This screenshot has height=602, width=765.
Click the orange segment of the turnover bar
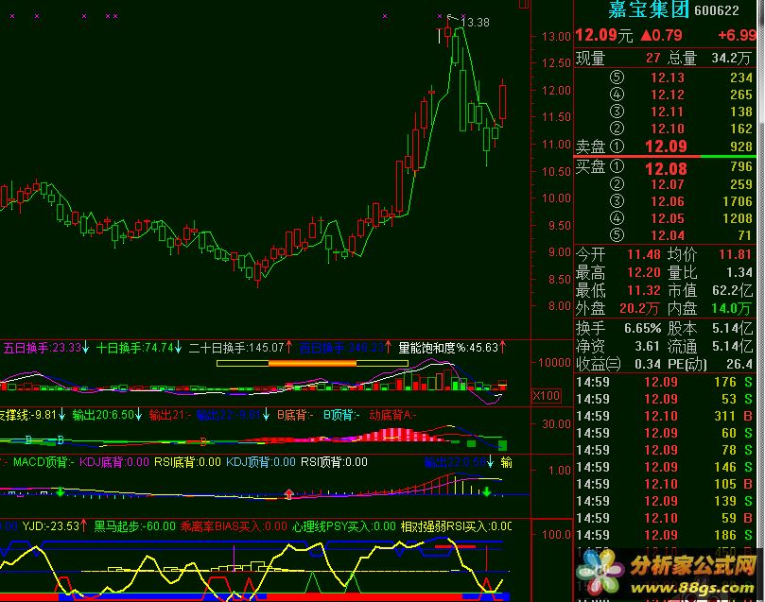312,364
